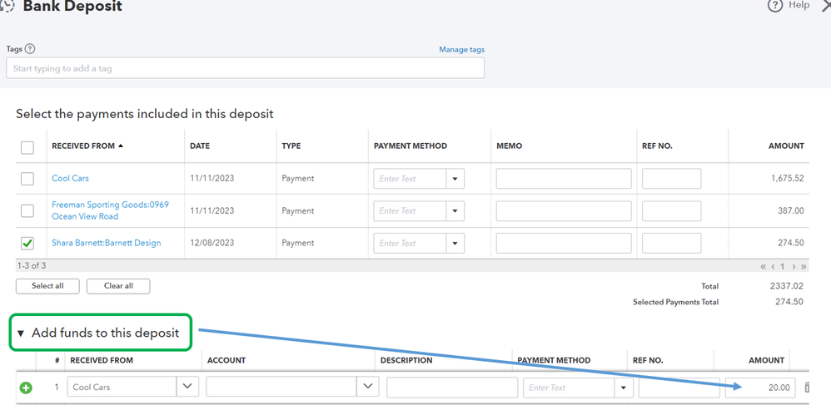831x405 pixels.
Task: Go to last page of payments list
Action: 804,266
